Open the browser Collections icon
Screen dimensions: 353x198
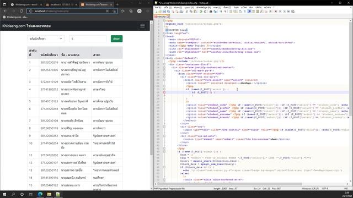pos(131,11)
